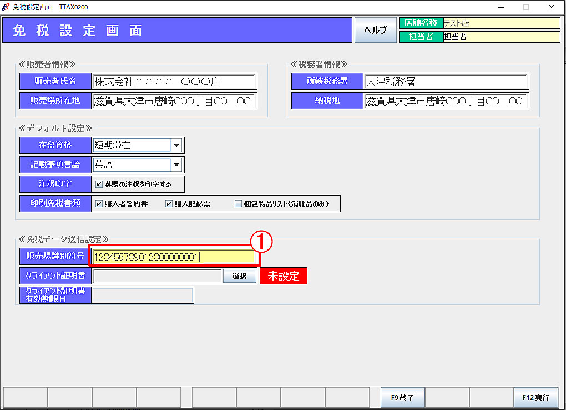Uncheck the 購入者誓約書 checkbox

pyautogui.click(x=99, y=204)
